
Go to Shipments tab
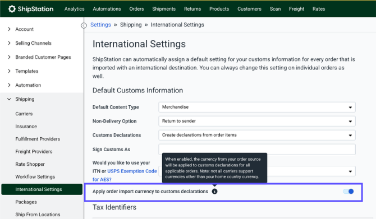[164, 9]
